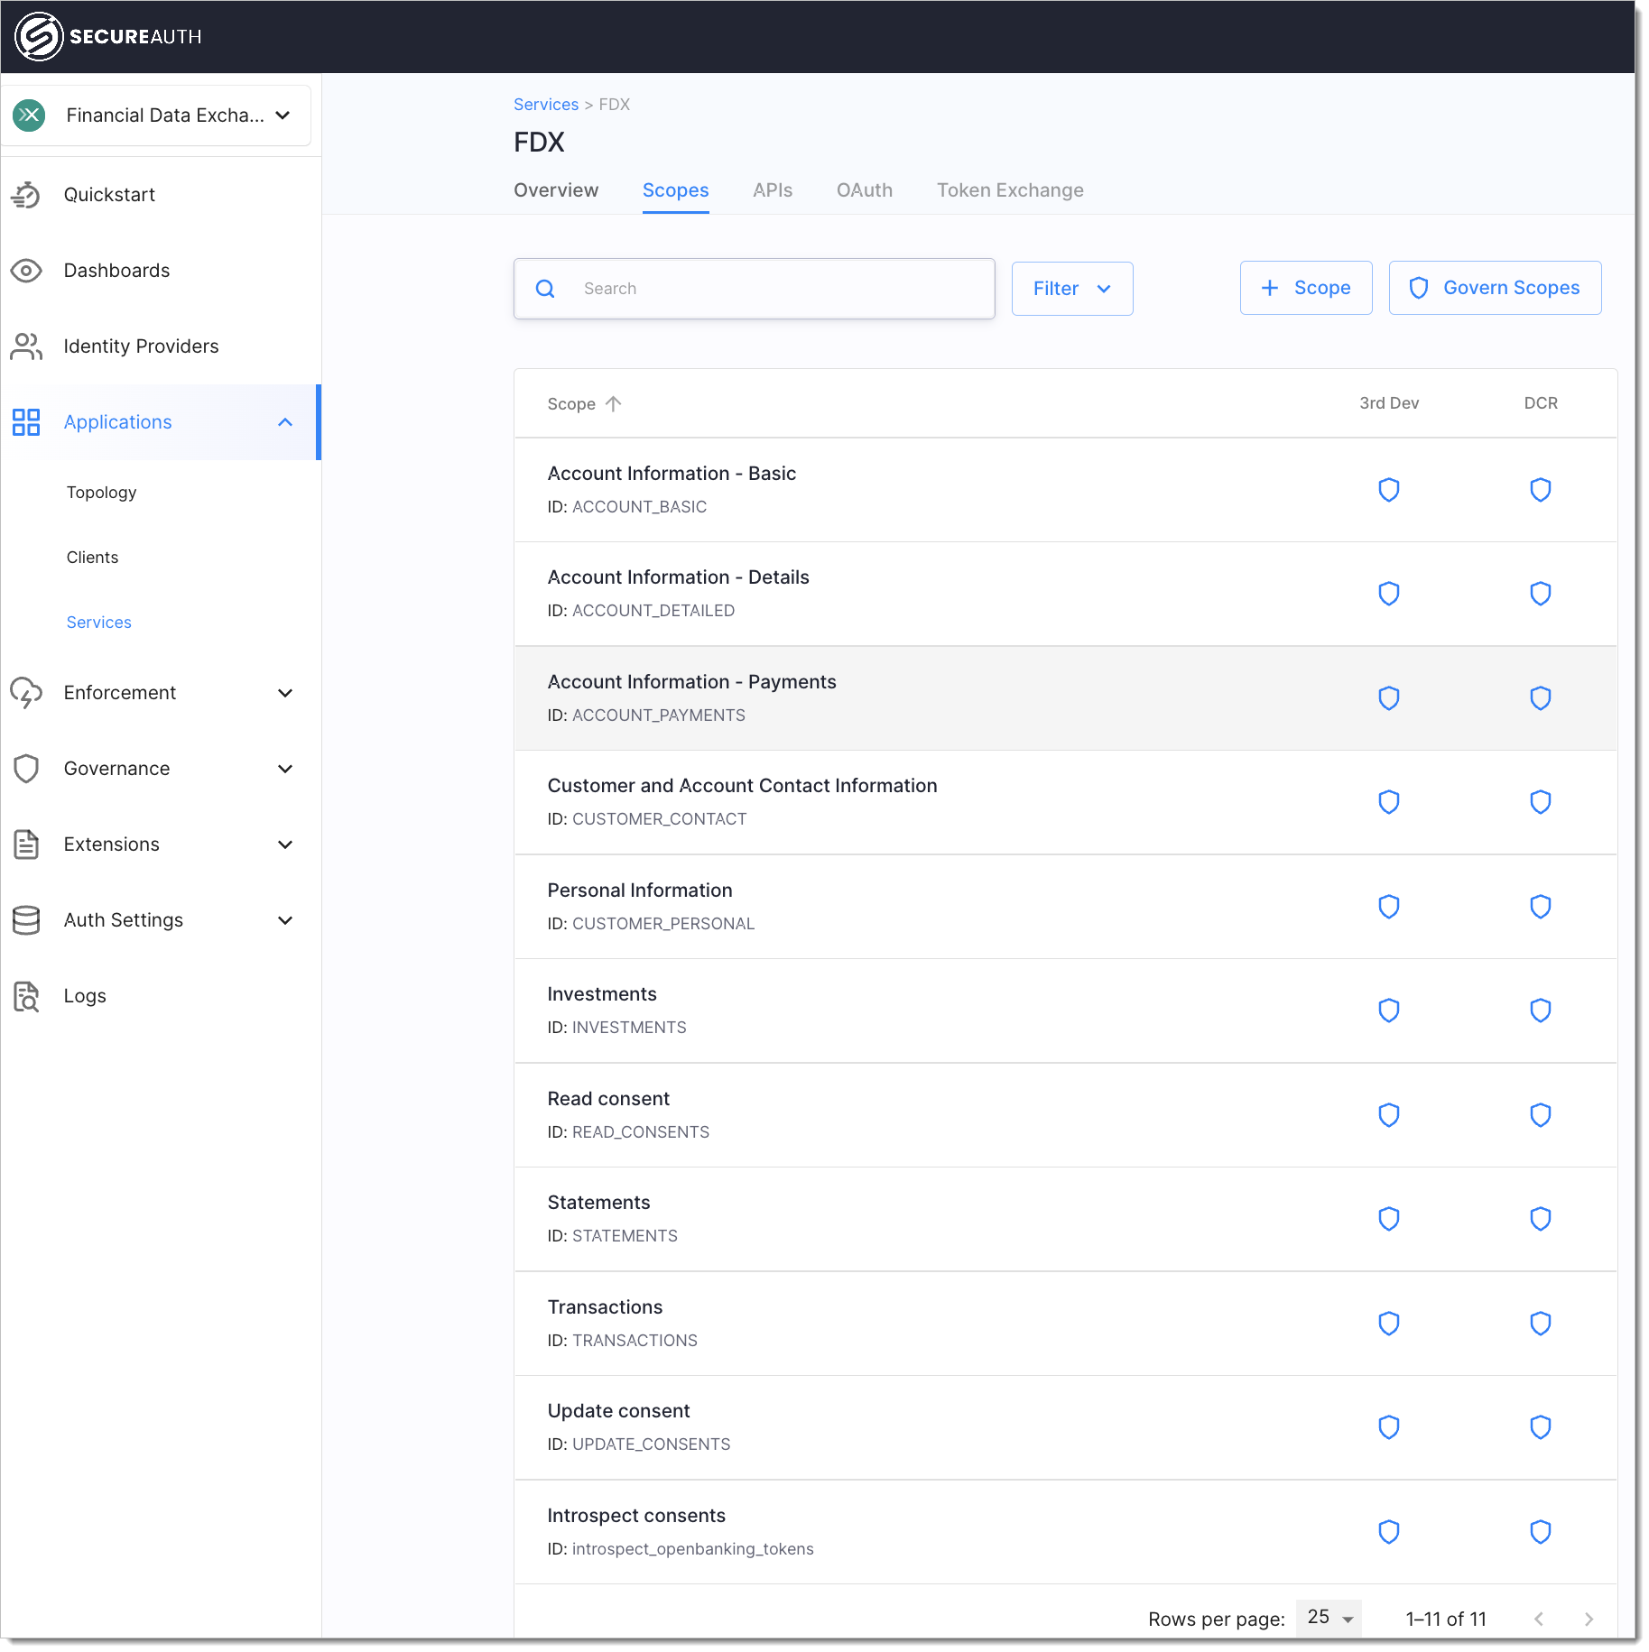Open the Financial Data Exchange workspace selector
The height and width of the screenshot is (1652, 1649).
[156, 115]
